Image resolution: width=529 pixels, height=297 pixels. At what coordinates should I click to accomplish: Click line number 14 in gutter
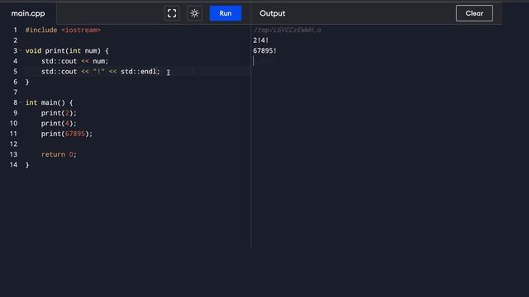pos(13,165)
